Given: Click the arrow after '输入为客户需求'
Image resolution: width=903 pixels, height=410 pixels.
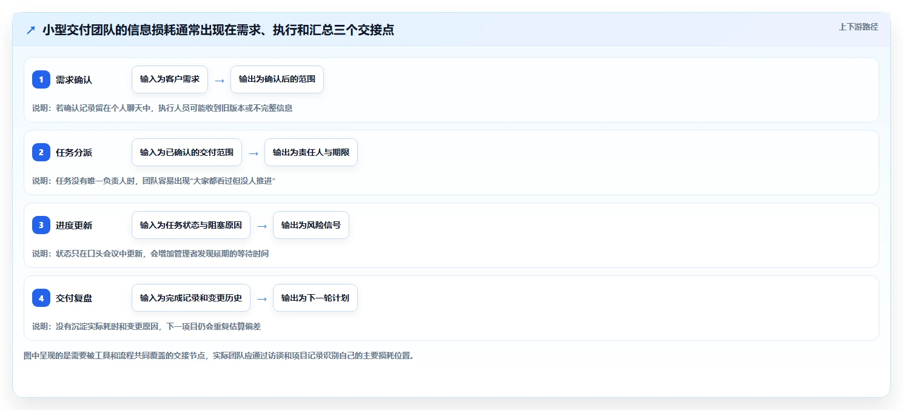Looking at the screenshot, I should [x=220, y=80].
